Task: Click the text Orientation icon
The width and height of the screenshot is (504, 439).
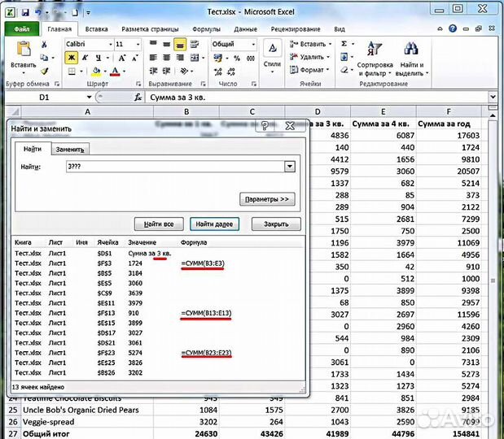Action: click(x=184, y=71)
